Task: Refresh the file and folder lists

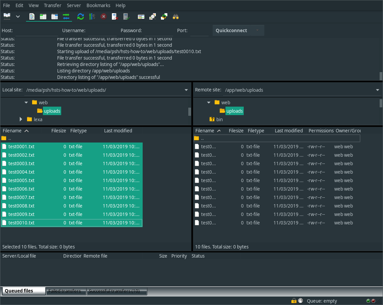Action: tap(80, 16)
